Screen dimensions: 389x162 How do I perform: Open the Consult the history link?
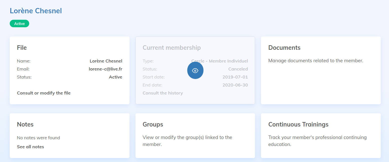[x=163, y=93]
